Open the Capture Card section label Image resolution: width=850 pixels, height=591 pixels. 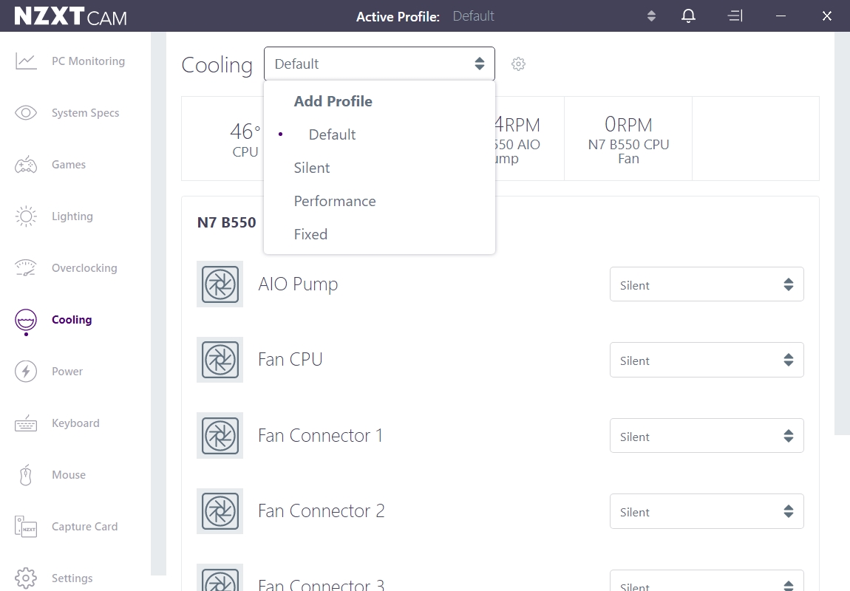click(x=84, y=527)
